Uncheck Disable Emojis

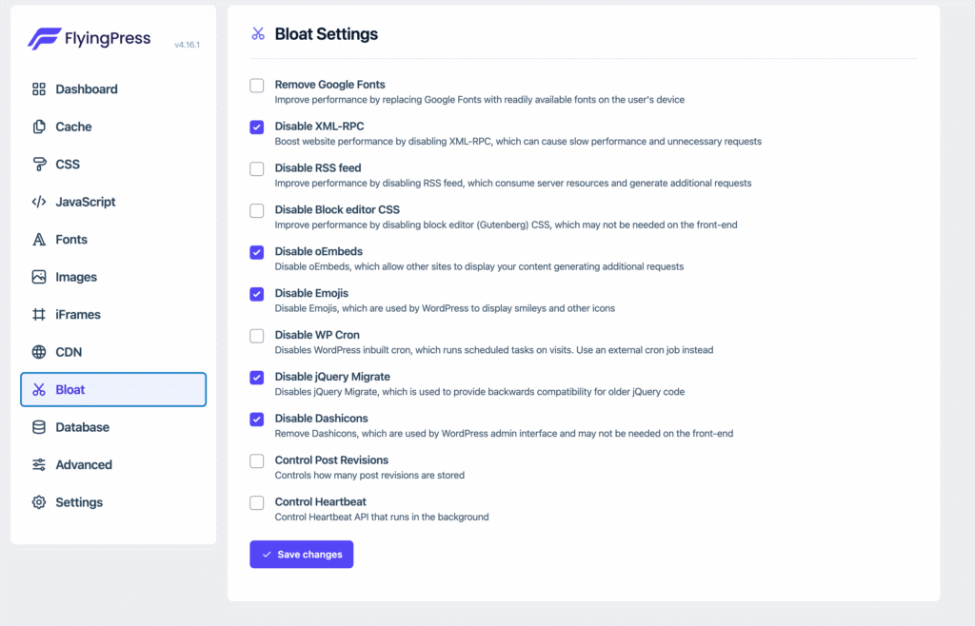click(x=256, y=294)
